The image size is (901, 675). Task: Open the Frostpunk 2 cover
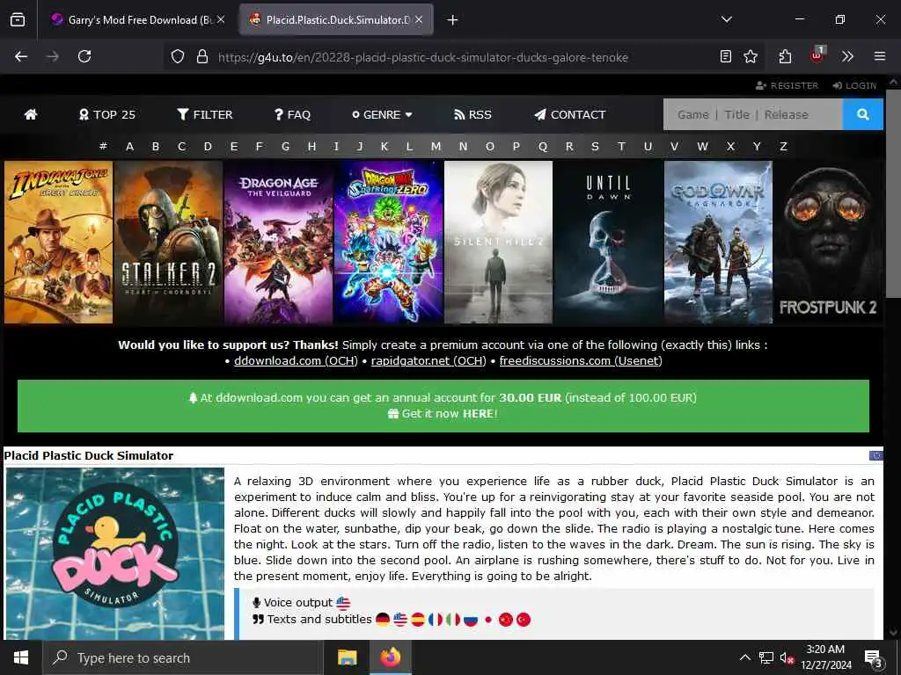[x=828, y=243]
